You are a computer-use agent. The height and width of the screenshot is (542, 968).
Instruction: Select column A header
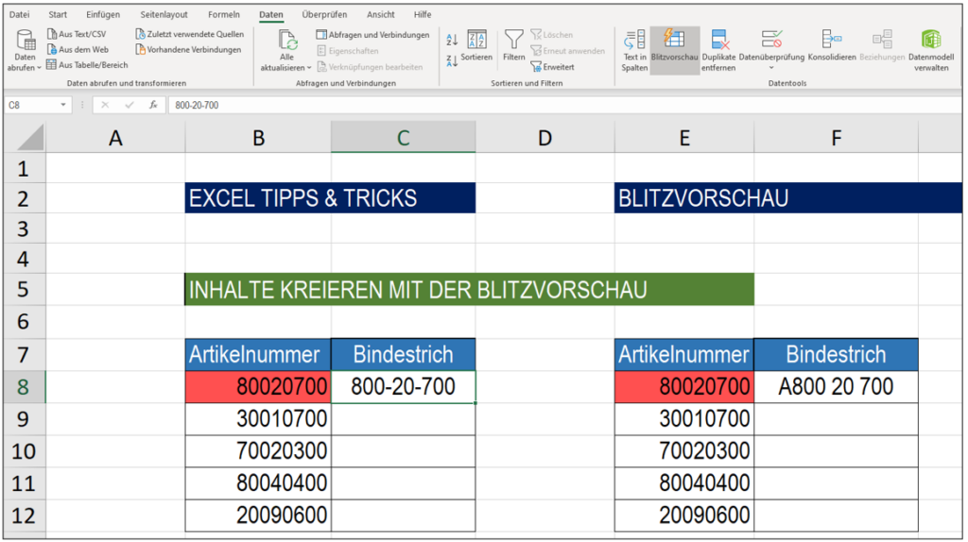pyautogui.click(x=115, y=137)
